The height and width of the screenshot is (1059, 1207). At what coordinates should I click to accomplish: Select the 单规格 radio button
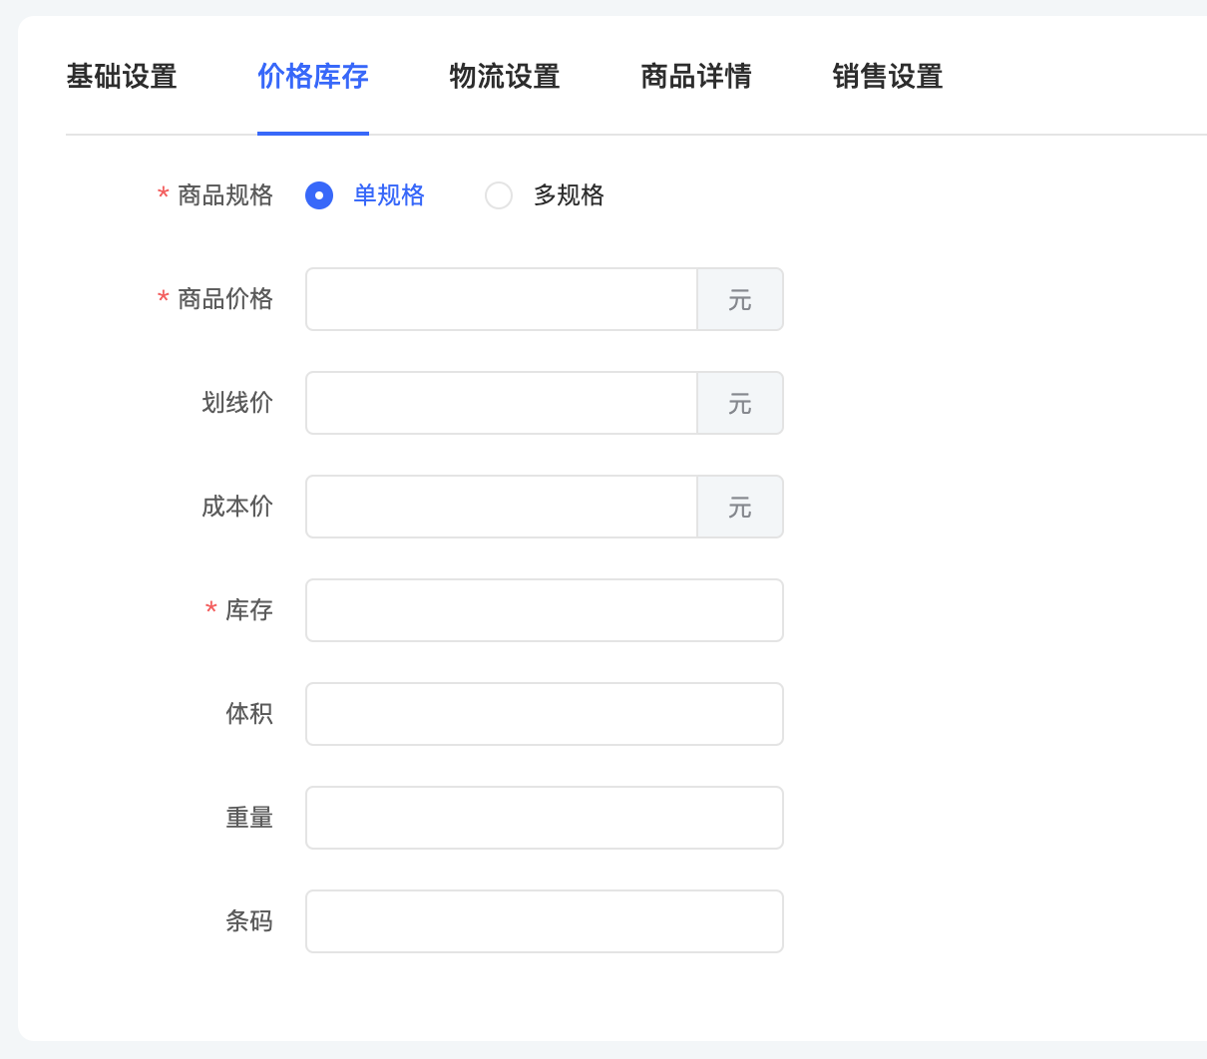click(319, 195)
